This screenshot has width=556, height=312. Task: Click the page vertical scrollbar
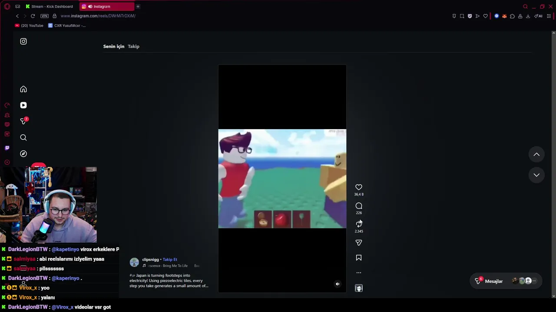point(553,165)
